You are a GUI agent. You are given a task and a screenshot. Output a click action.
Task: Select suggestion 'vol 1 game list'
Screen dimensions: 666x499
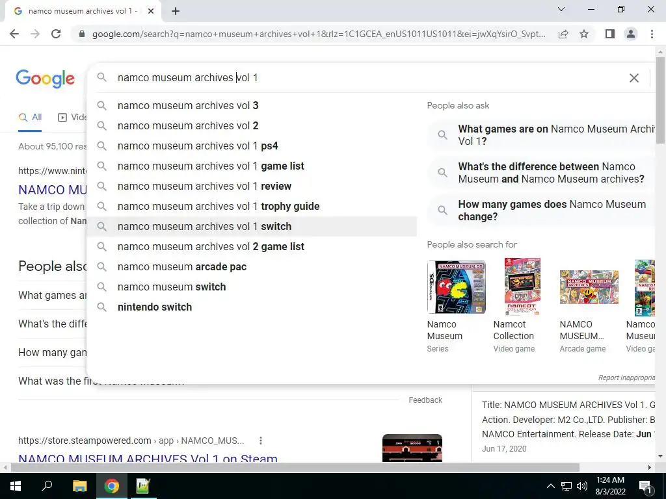point(252,166)
